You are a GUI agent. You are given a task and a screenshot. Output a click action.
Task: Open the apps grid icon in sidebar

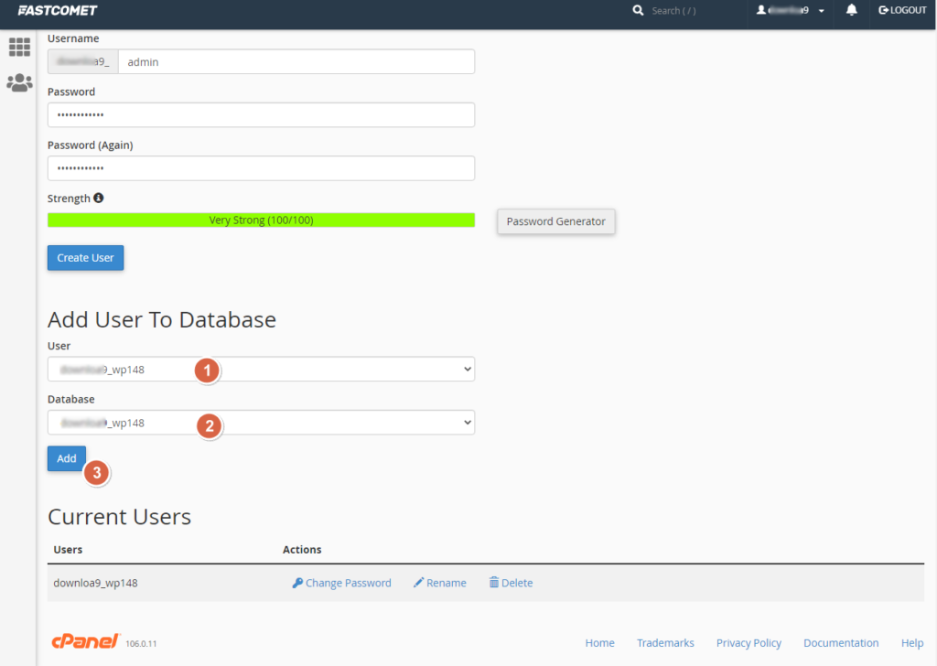[19, 48]
